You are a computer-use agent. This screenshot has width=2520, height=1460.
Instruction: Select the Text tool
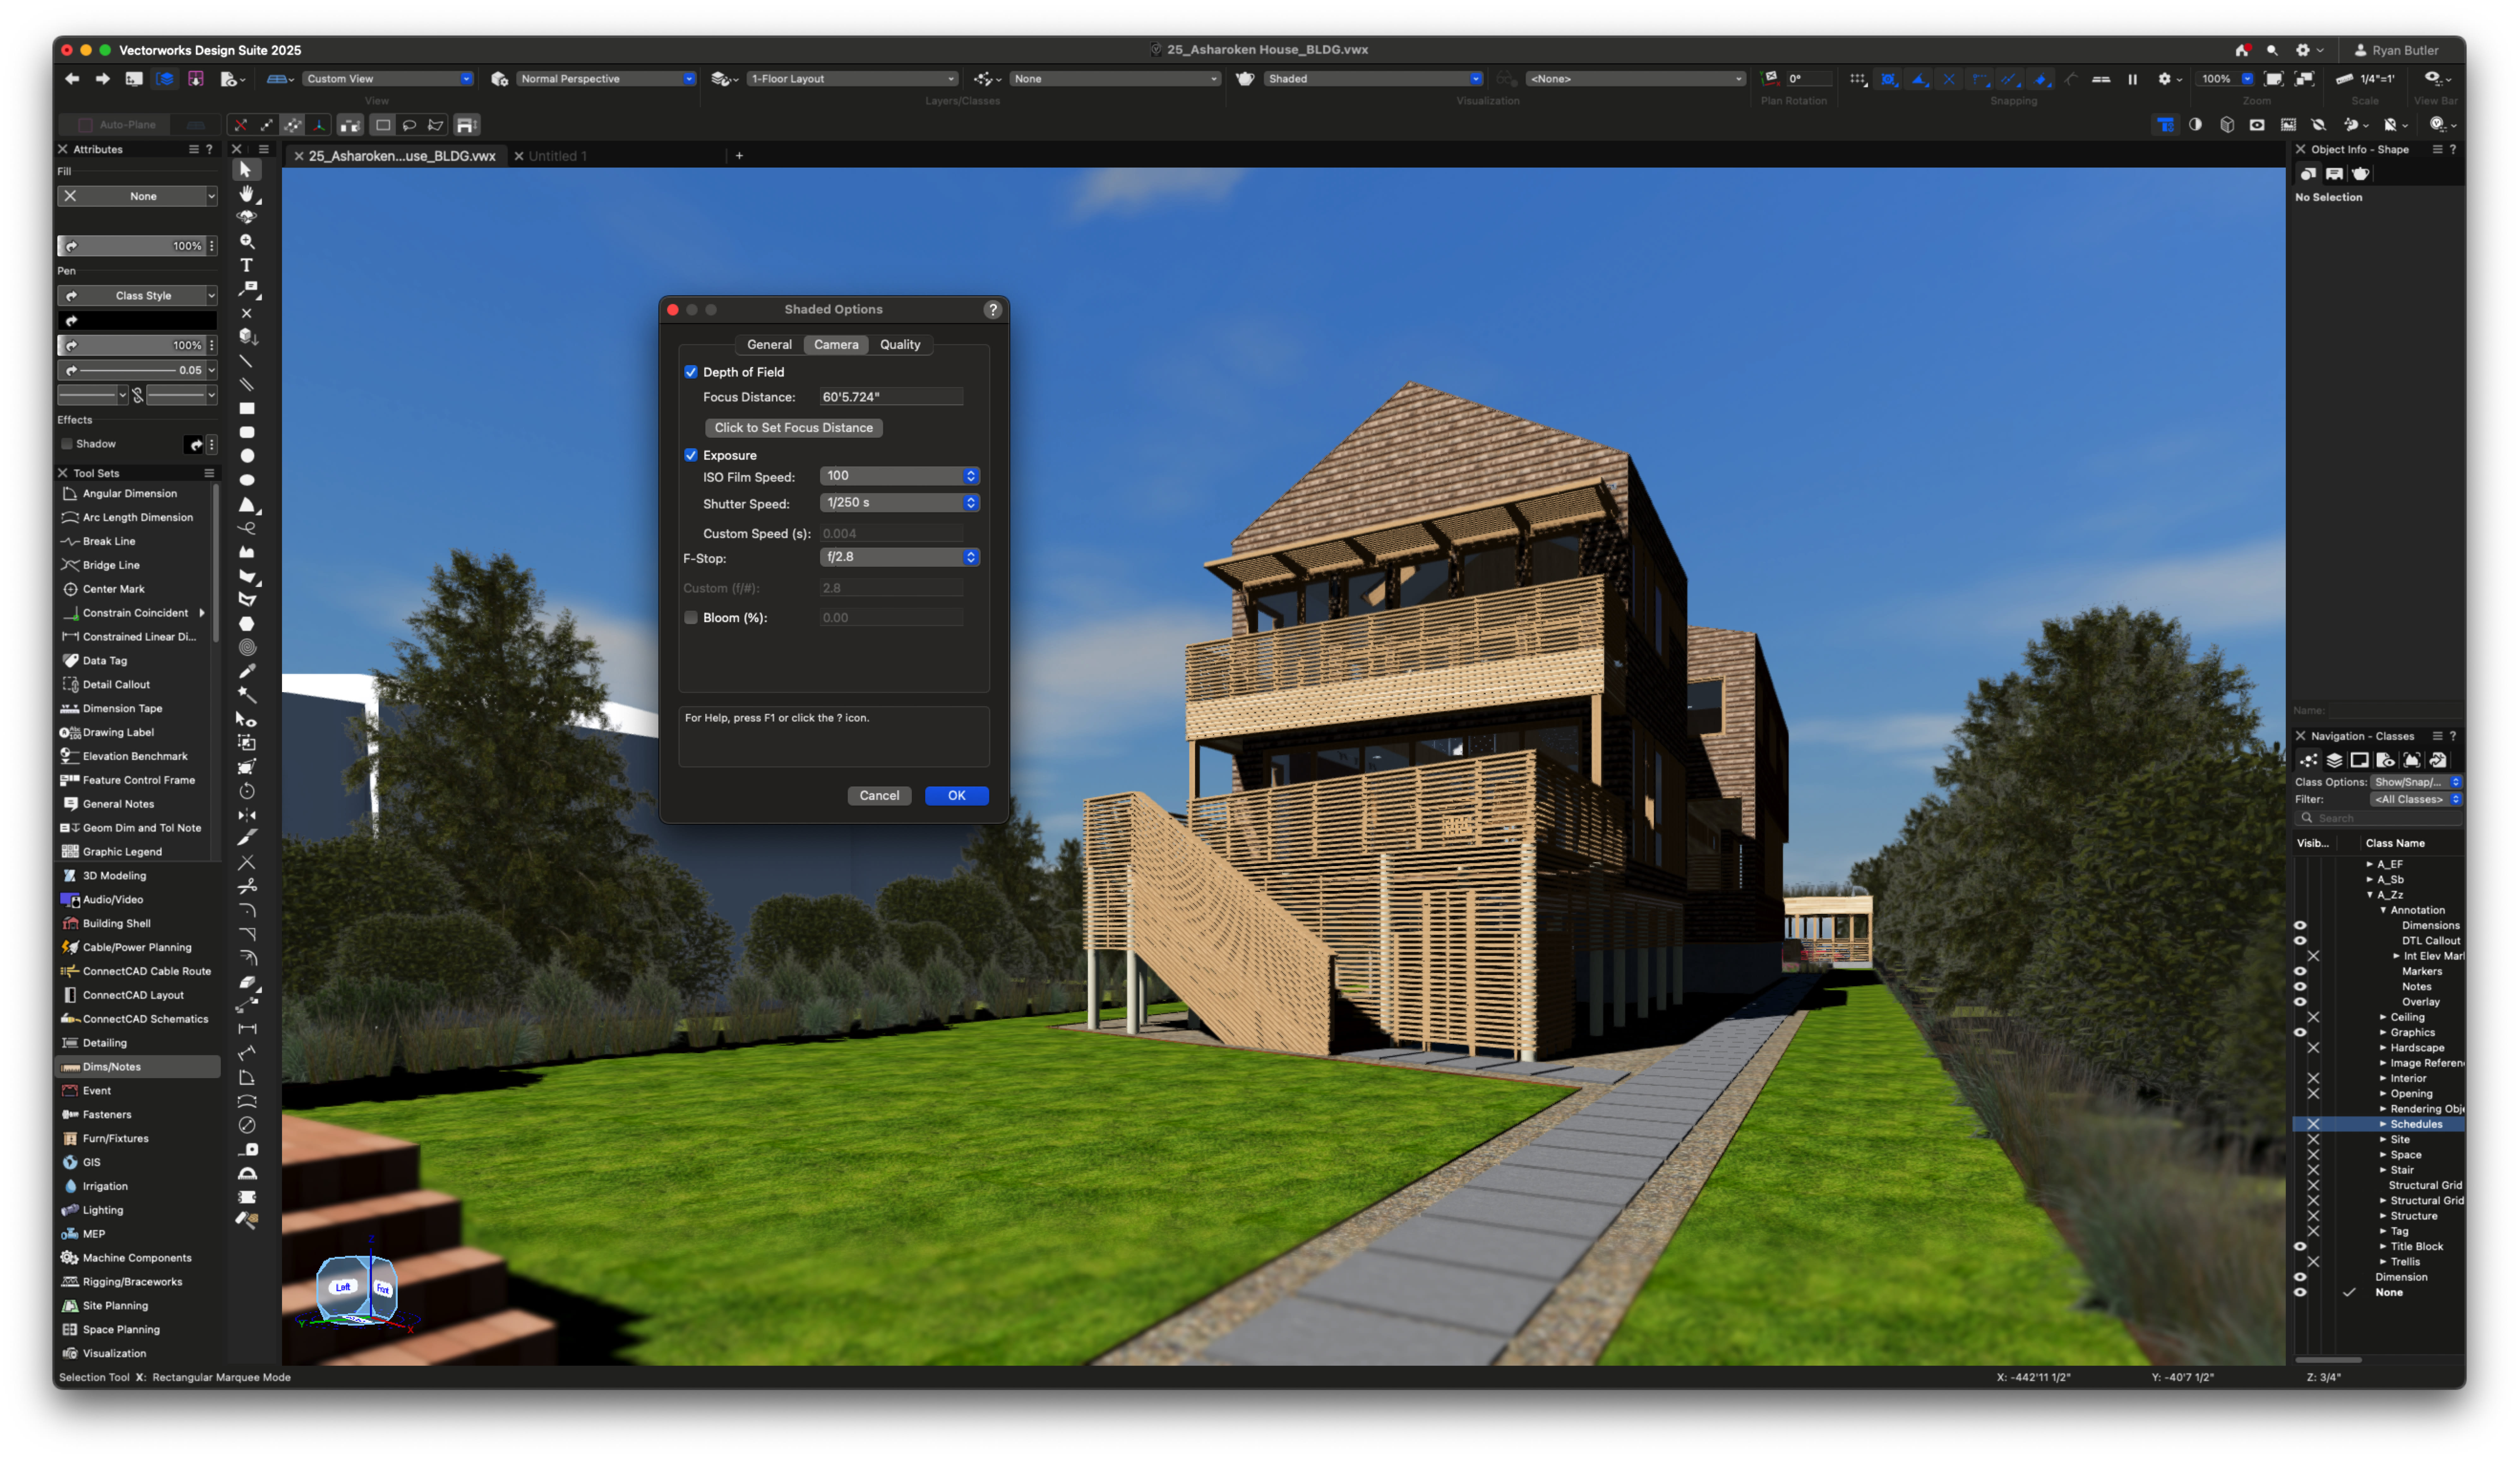247,265
